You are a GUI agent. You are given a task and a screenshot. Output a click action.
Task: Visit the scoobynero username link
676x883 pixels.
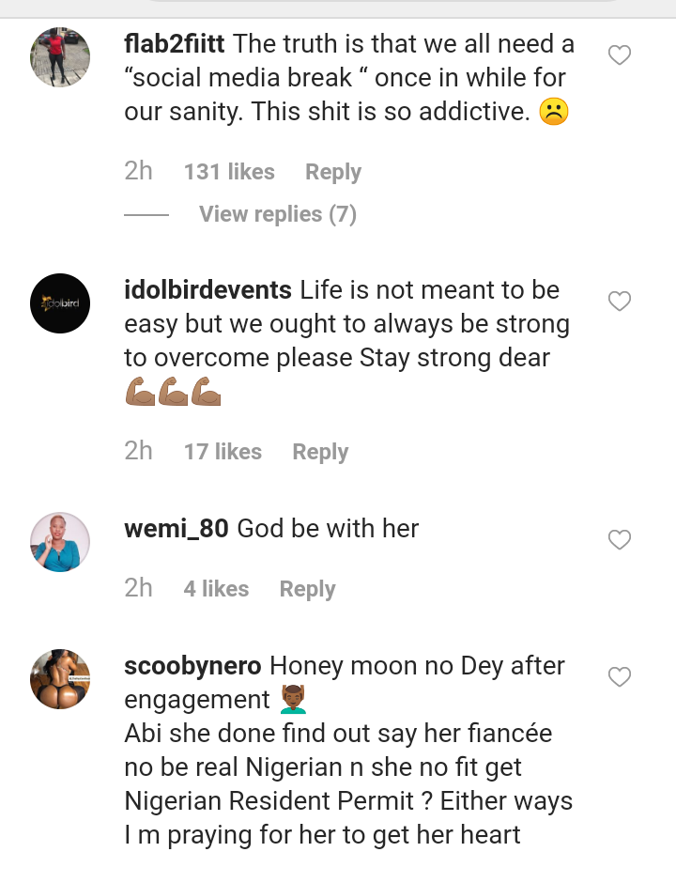(x=192, y=666)
